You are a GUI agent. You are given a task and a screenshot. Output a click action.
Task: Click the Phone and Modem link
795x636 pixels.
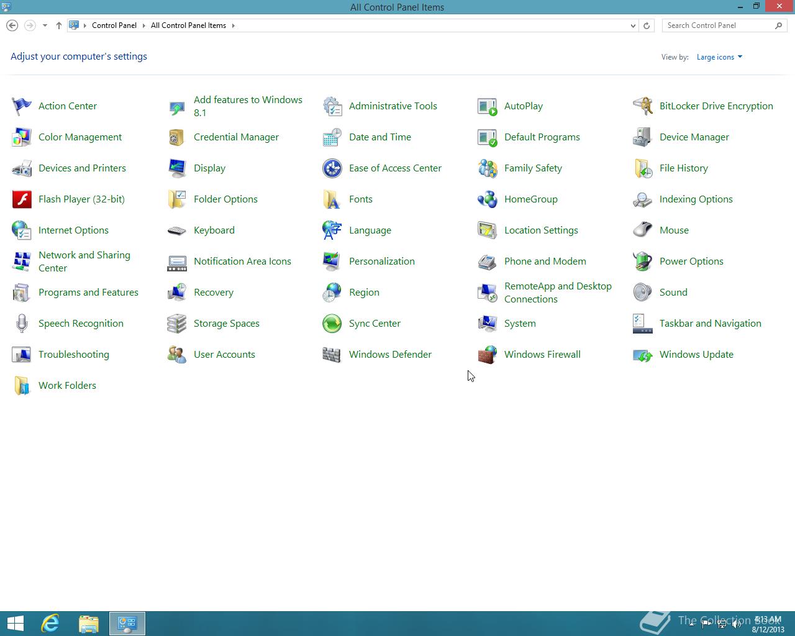(545, 261)
